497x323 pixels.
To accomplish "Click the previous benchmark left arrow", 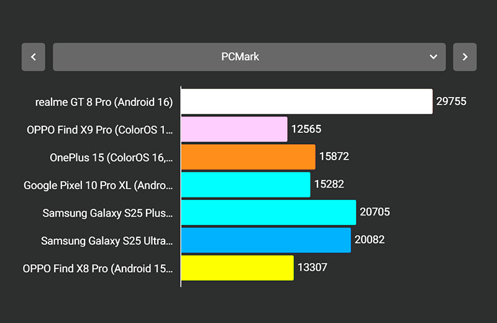I will (34, 57).
